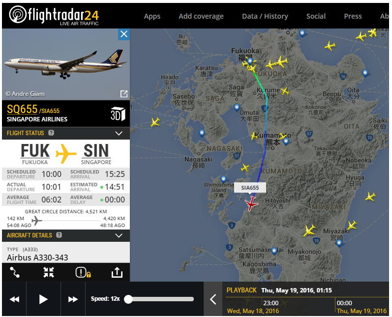Close the flight info panel
Screen dimensions: 392x317
pos(124,34)
